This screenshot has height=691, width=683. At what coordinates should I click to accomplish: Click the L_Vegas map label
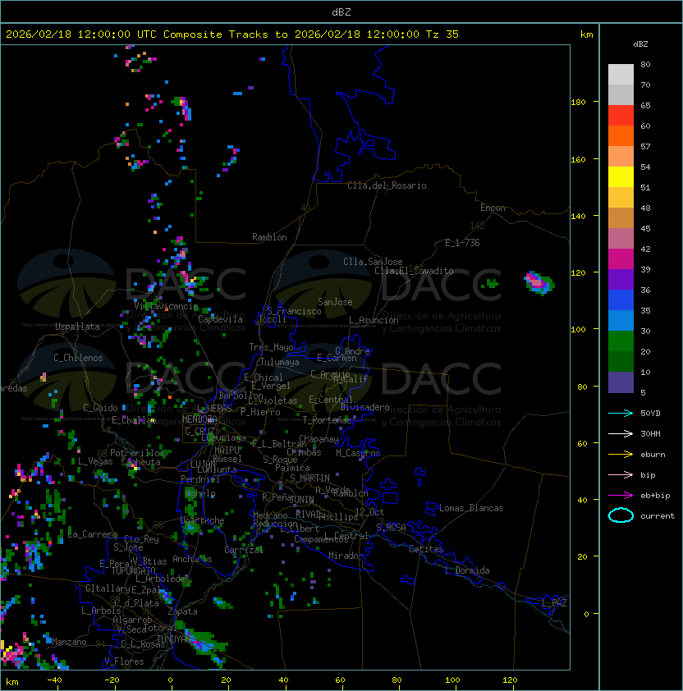click(95, 461)
